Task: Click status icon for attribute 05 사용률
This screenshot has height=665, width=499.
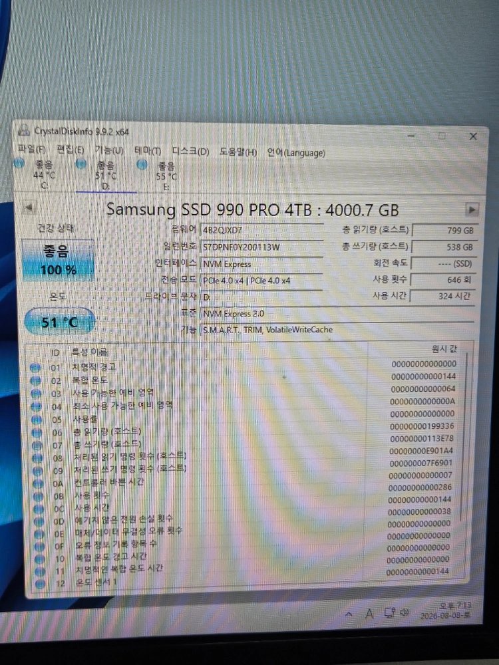Action: pyautogui.click(x=37, y=420)
